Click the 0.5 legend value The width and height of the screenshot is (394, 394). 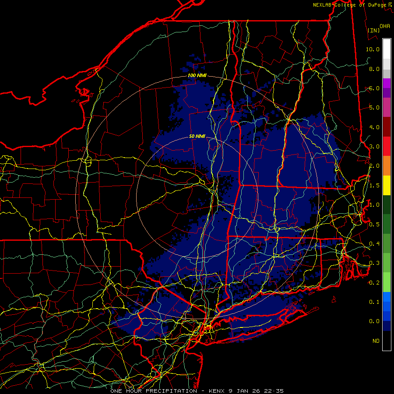coord(374,225)
